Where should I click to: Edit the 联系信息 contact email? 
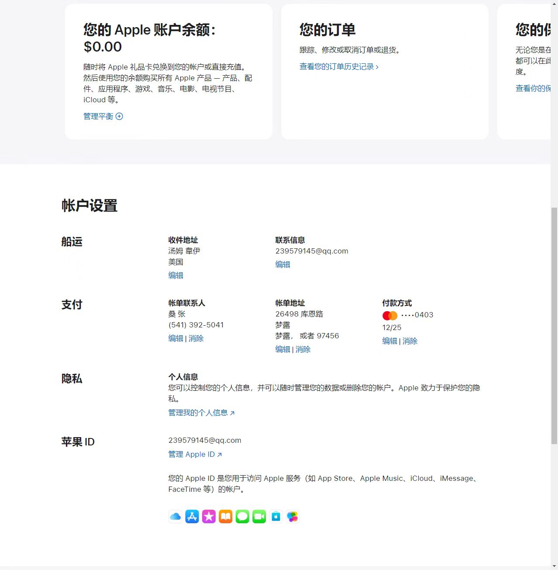pyautogui.click(x=282, y=264)
